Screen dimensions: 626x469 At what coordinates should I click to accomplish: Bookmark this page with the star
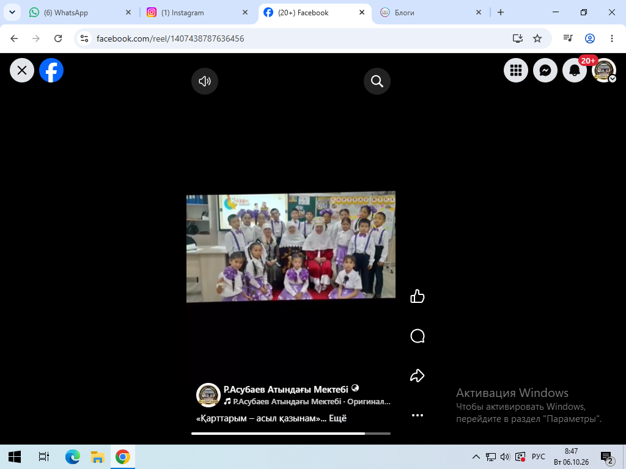tap(537, 38)
